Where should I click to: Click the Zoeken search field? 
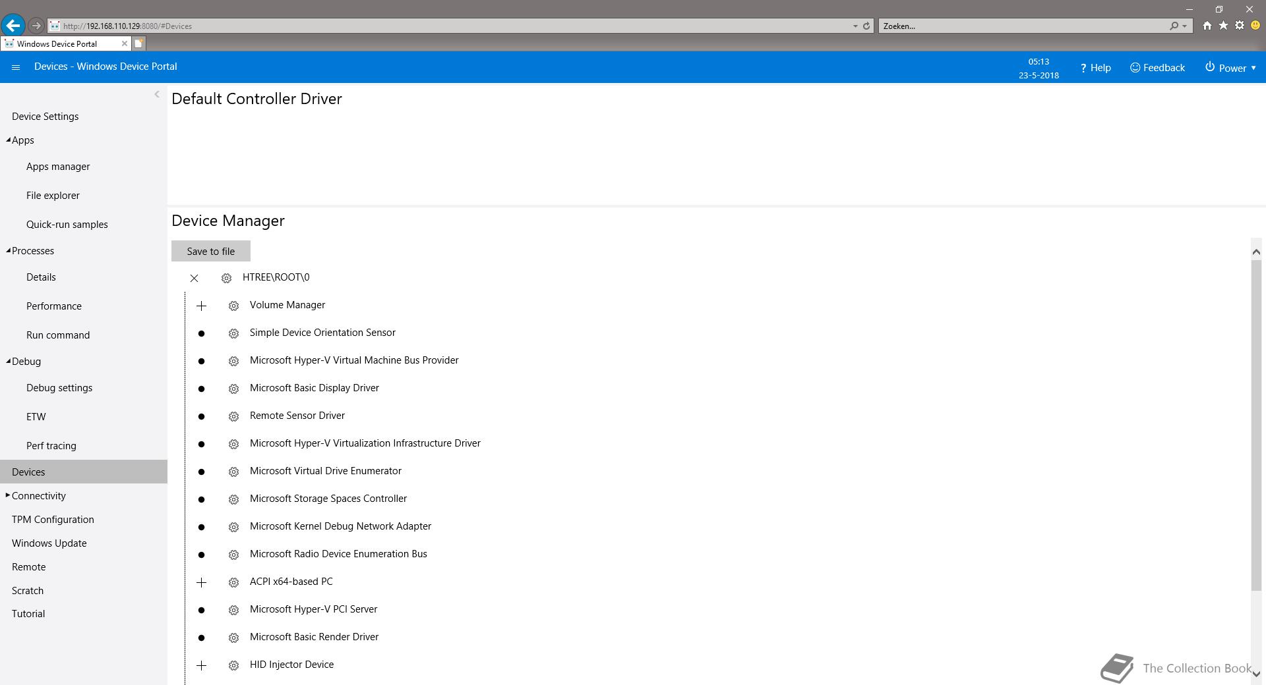click(1022, 26)
